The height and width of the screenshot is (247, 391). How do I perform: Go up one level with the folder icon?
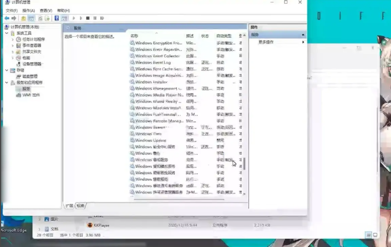tap(23, 18)
